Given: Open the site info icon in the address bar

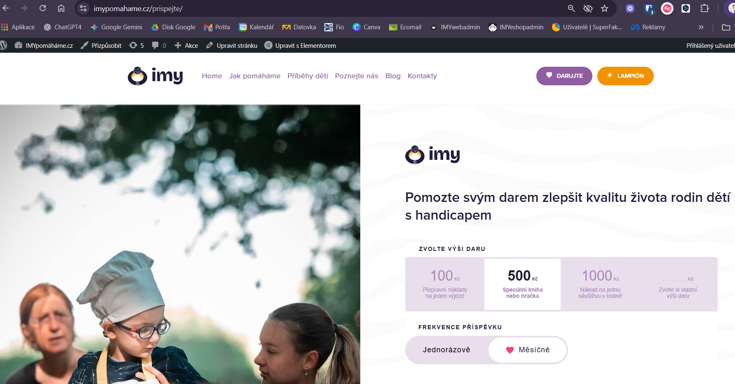Looking at the screenshot, I should (83, 8).
